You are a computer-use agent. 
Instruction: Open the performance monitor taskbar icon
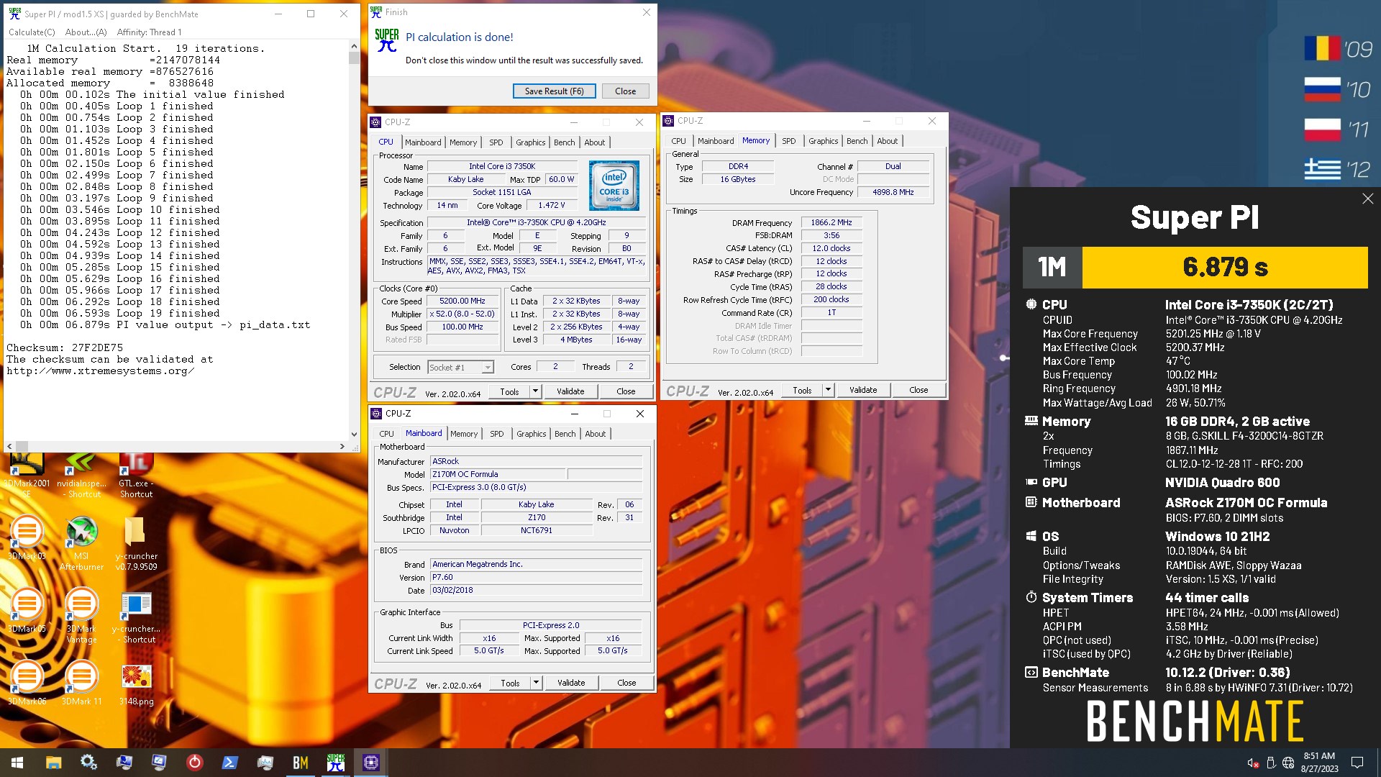point(265,763)
